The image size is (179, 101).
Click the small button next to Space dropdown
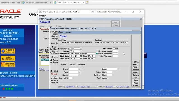coord(82,69)
